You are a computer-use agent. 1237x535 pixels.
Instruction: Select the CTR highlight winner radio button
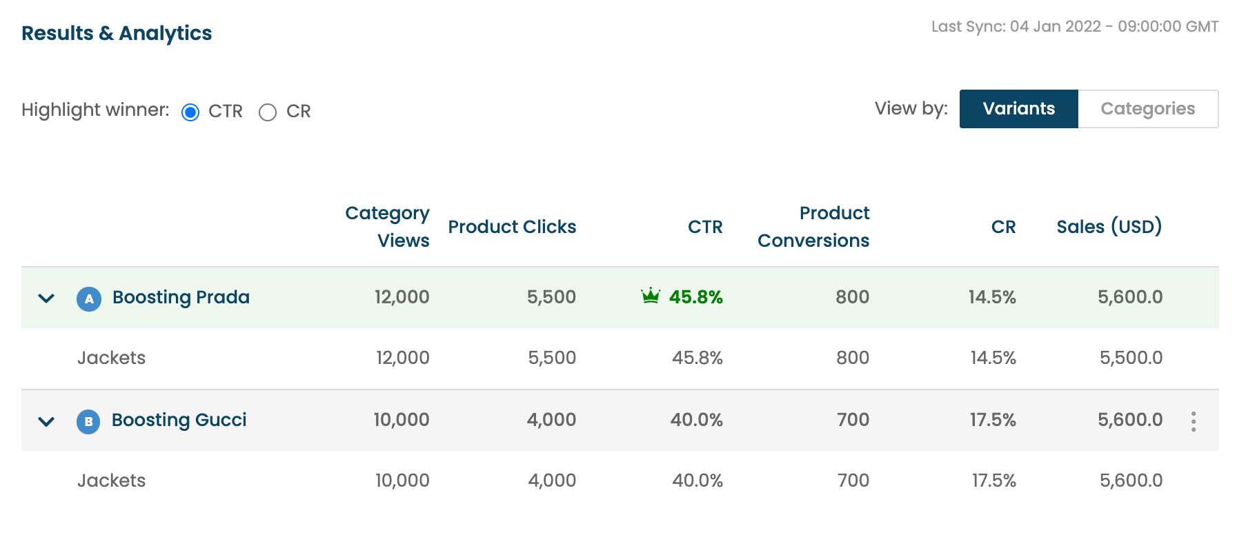coord(190,112)
